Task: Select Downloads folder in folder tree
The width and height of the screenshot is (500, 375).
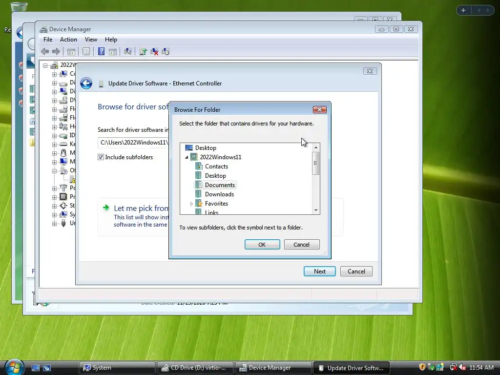Action: tap(219, 194)
